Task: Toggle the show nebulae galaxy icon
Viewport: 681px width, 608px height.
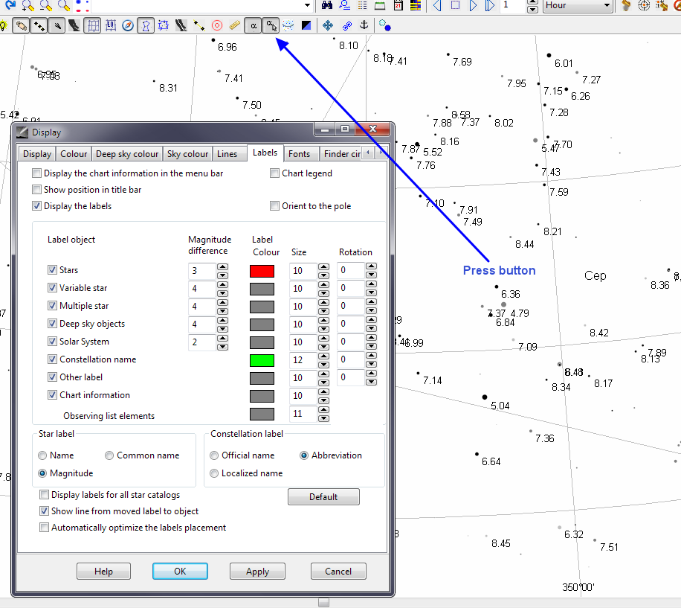Action: (20, 26)
